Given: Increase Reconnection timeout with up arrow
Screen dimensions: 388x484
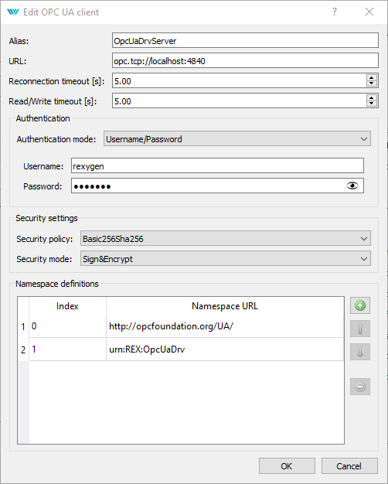Looking at the screenshot, I should tap(372, 78).
